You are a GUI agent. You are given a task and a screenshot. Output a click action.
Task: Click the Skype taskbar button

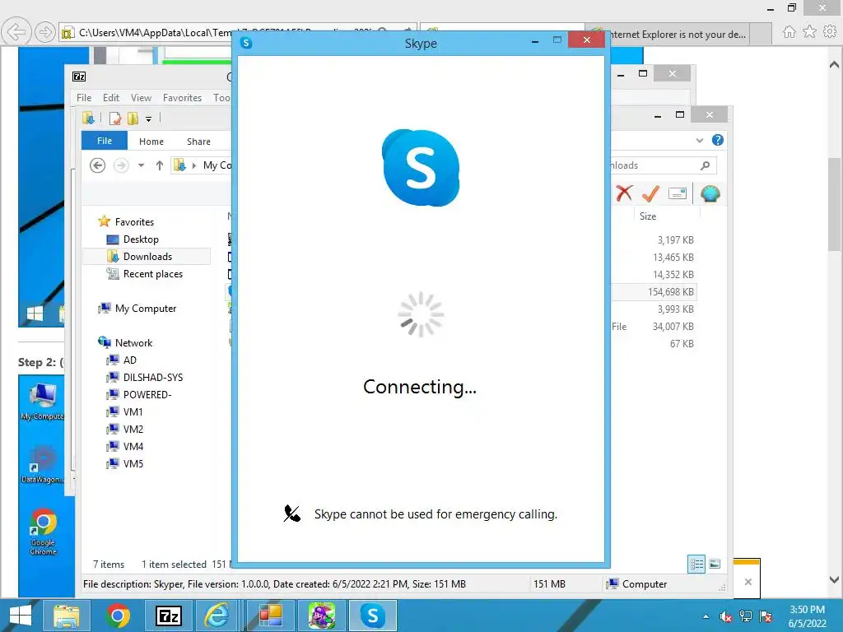tap(373, 616)
